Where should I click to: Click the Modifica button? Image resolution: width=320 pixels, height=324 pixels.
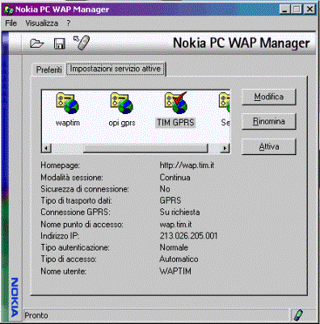(x=269, y=97)
